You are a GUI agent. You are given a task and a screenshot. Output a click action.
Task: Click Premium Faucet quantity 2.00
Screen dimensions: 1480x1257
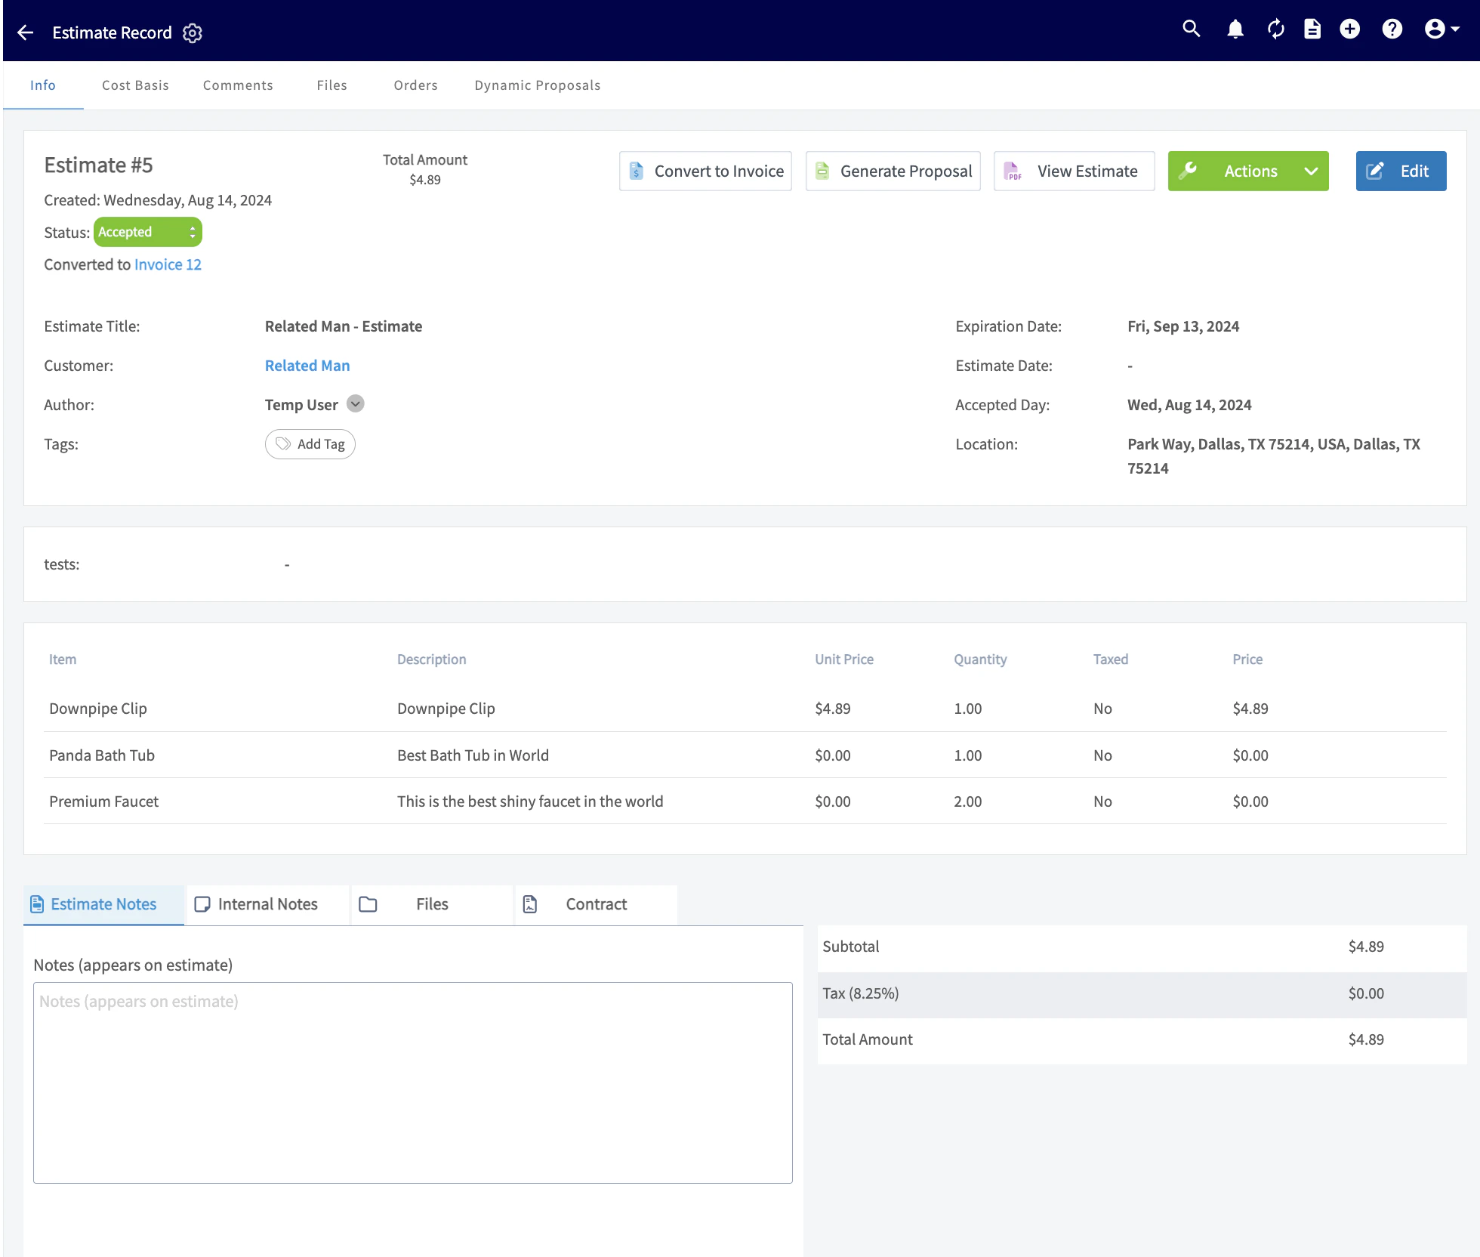point(968,801)
